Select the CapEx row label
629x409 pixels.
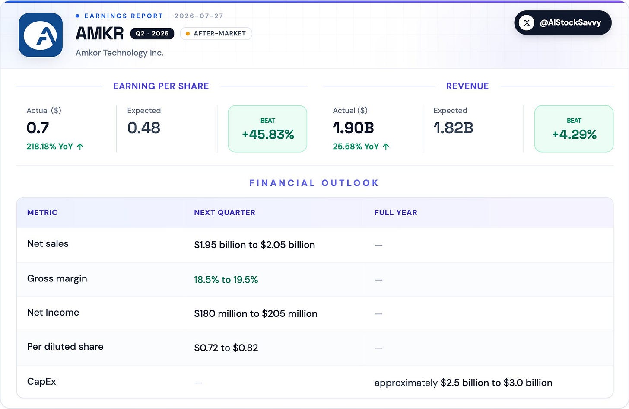41,382
